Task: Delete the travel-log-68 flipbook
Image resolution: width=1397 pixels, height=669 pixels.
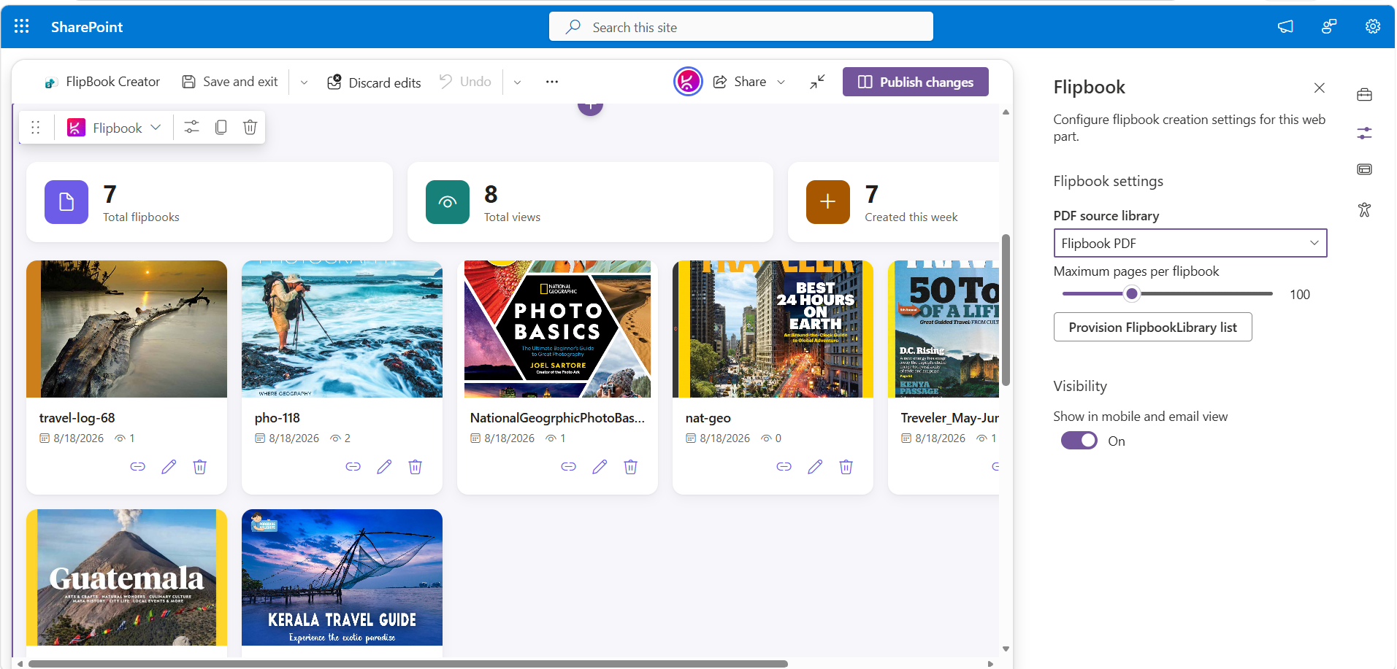Action: click(199, 467)
